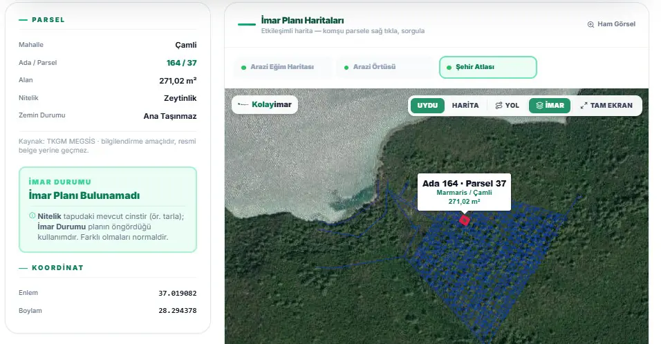This screenshot has width=661, height=344.
Task: Activate the UYDU satellite view button
Action: pyautogui.click(x=427, y=105)
